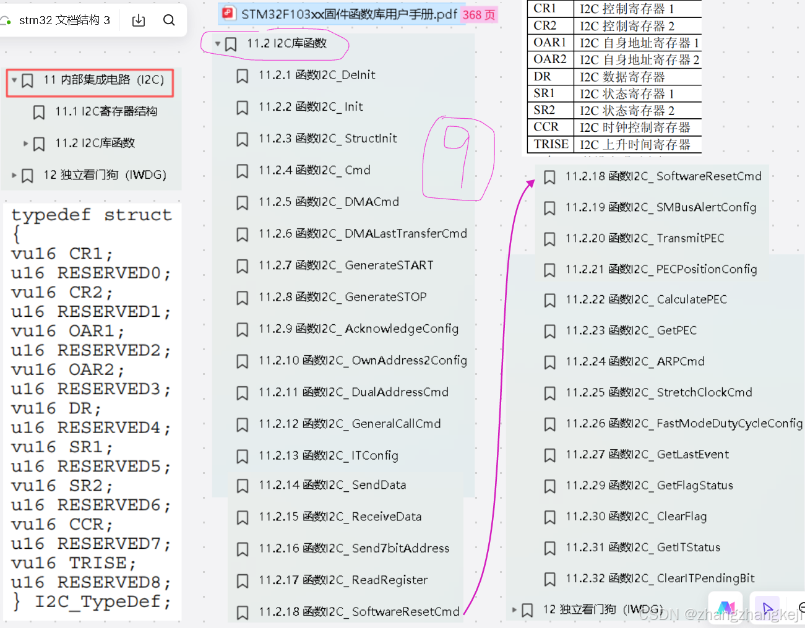
Task: Click bookmark icon beside 11.2.15 函数I2C_ReceiveData
Action: 243,518
